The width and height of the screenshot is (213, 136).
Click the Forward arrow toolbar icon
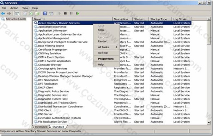(x=9, y=13)
